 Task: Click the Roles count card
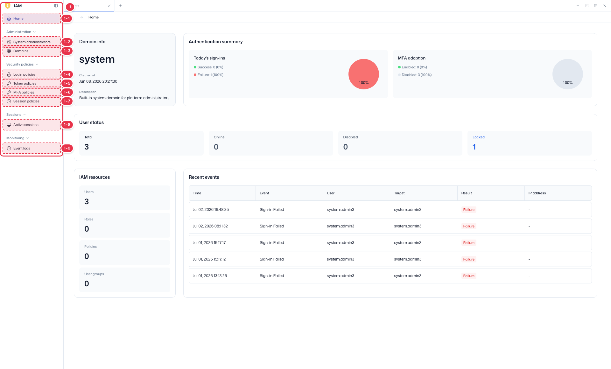pos(125,225)
